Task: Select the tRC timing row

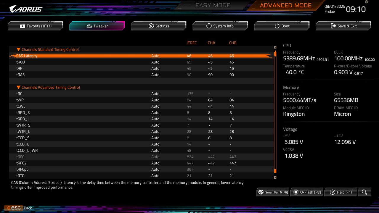Action: tap(142, 94)
